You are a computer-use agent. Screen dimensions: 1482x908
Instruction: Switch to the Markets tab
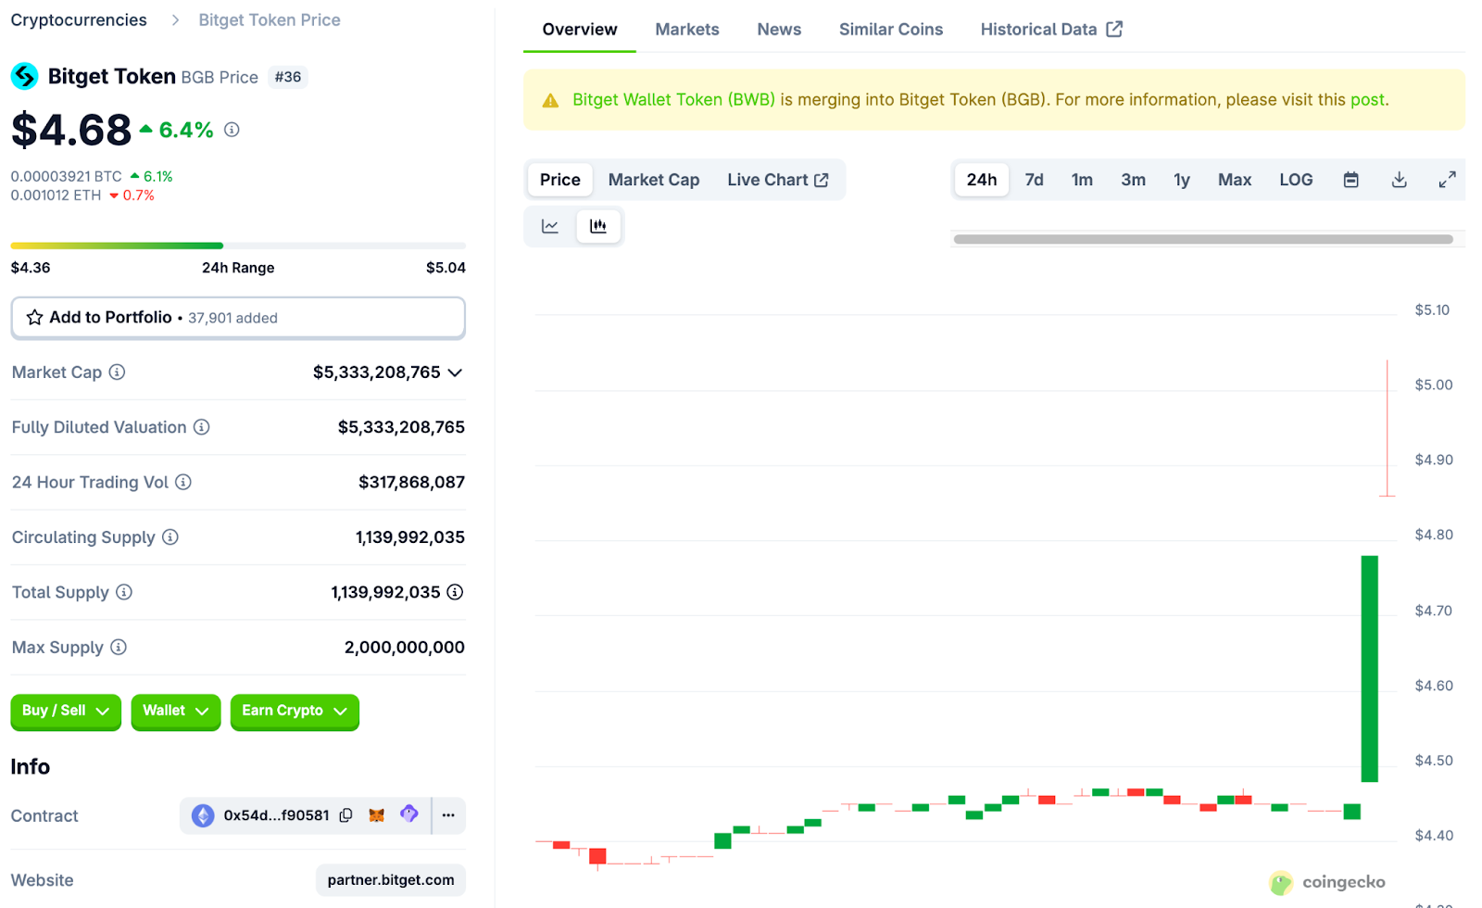686,29
